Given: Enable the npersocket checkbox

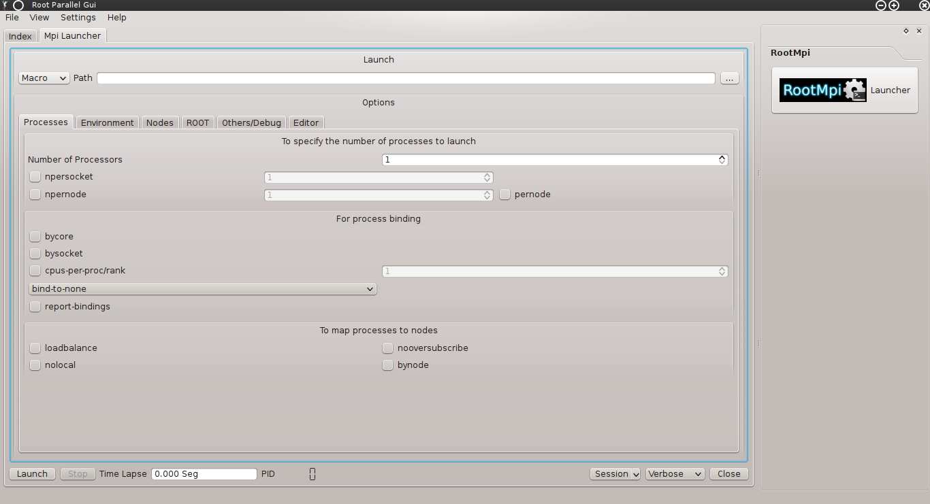Looking at the screenshot, I should pos(35,177).
